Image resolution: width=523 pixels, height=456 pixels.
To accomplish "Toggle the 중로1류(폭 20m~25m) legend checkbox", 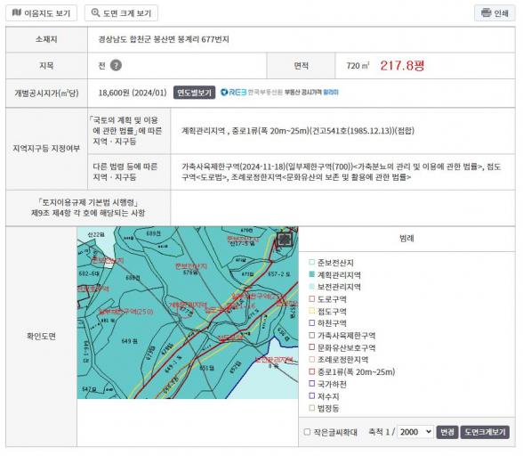I will pos(312,371).
